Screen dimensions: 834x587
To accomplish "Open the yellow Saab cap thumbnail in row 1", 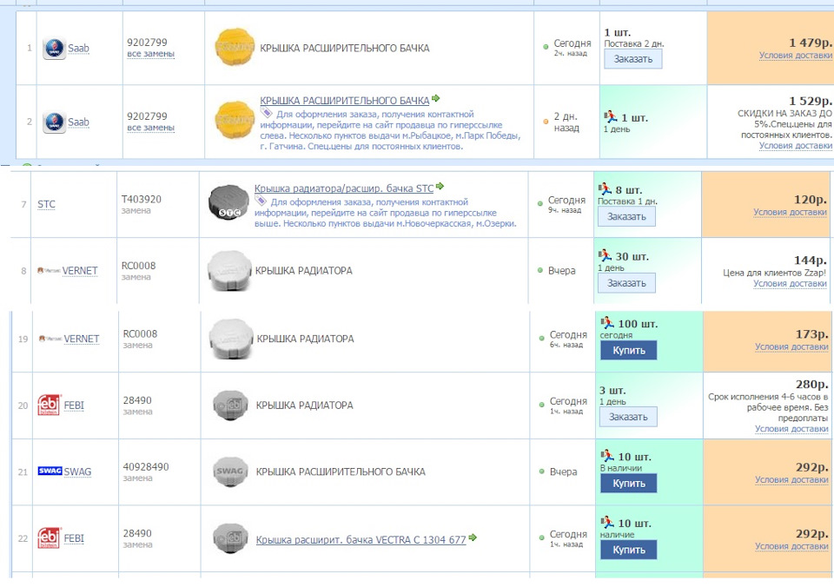I will click(235, 49).
